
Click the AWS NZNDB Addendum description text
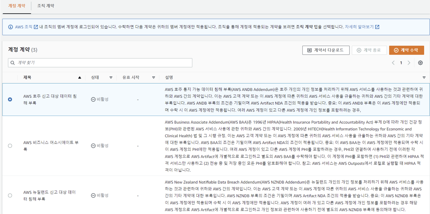click(x=294, y=195)
